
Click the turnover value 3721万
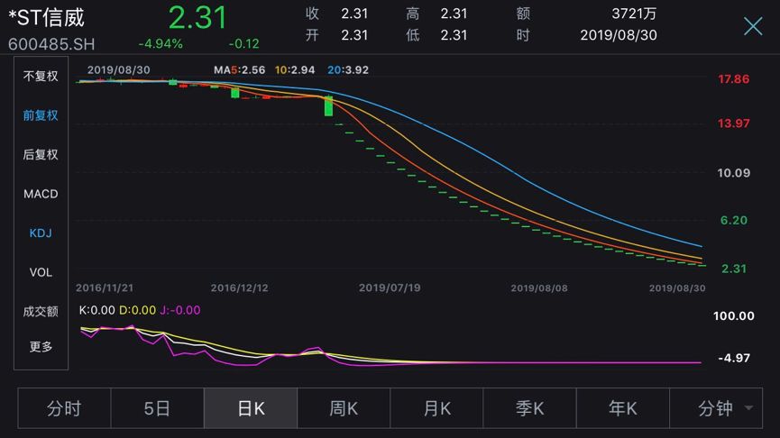click(x=634, y=14)
